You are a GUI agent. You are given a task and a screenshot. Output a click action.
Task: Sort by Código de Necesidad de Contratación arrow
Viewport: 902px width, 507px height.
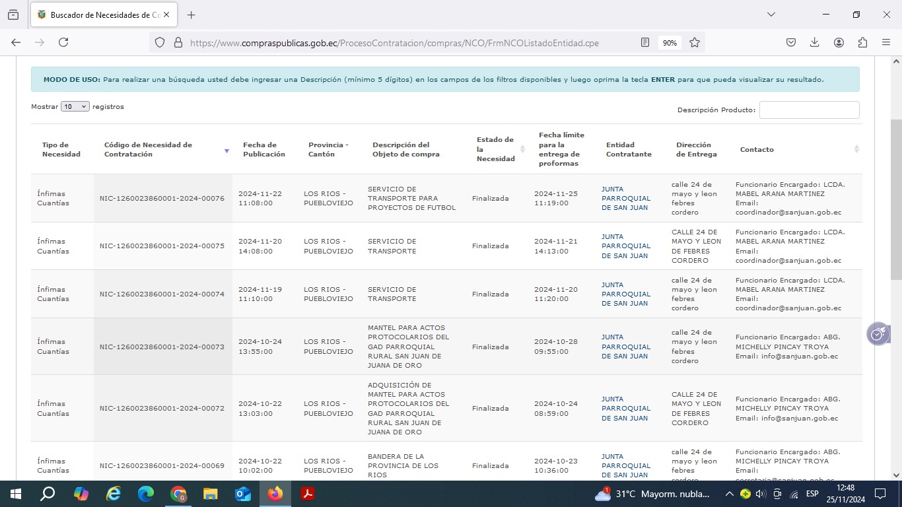tap(226, 151)
